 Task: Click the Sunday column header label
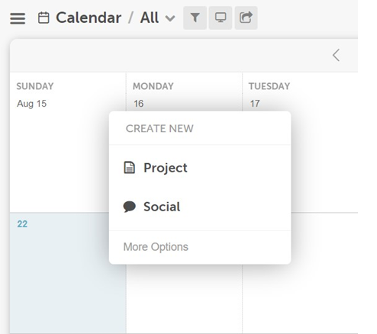(x=35, y=86)
